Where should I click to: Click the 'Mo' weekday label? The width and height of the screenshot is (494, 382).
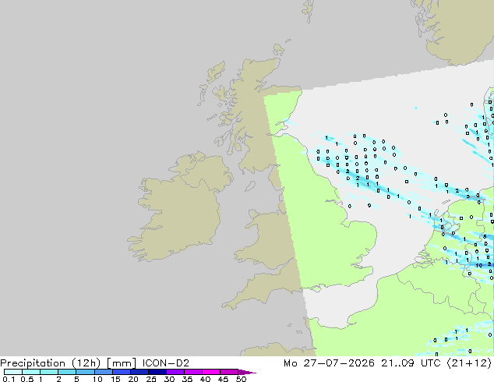tap(290, 363)
